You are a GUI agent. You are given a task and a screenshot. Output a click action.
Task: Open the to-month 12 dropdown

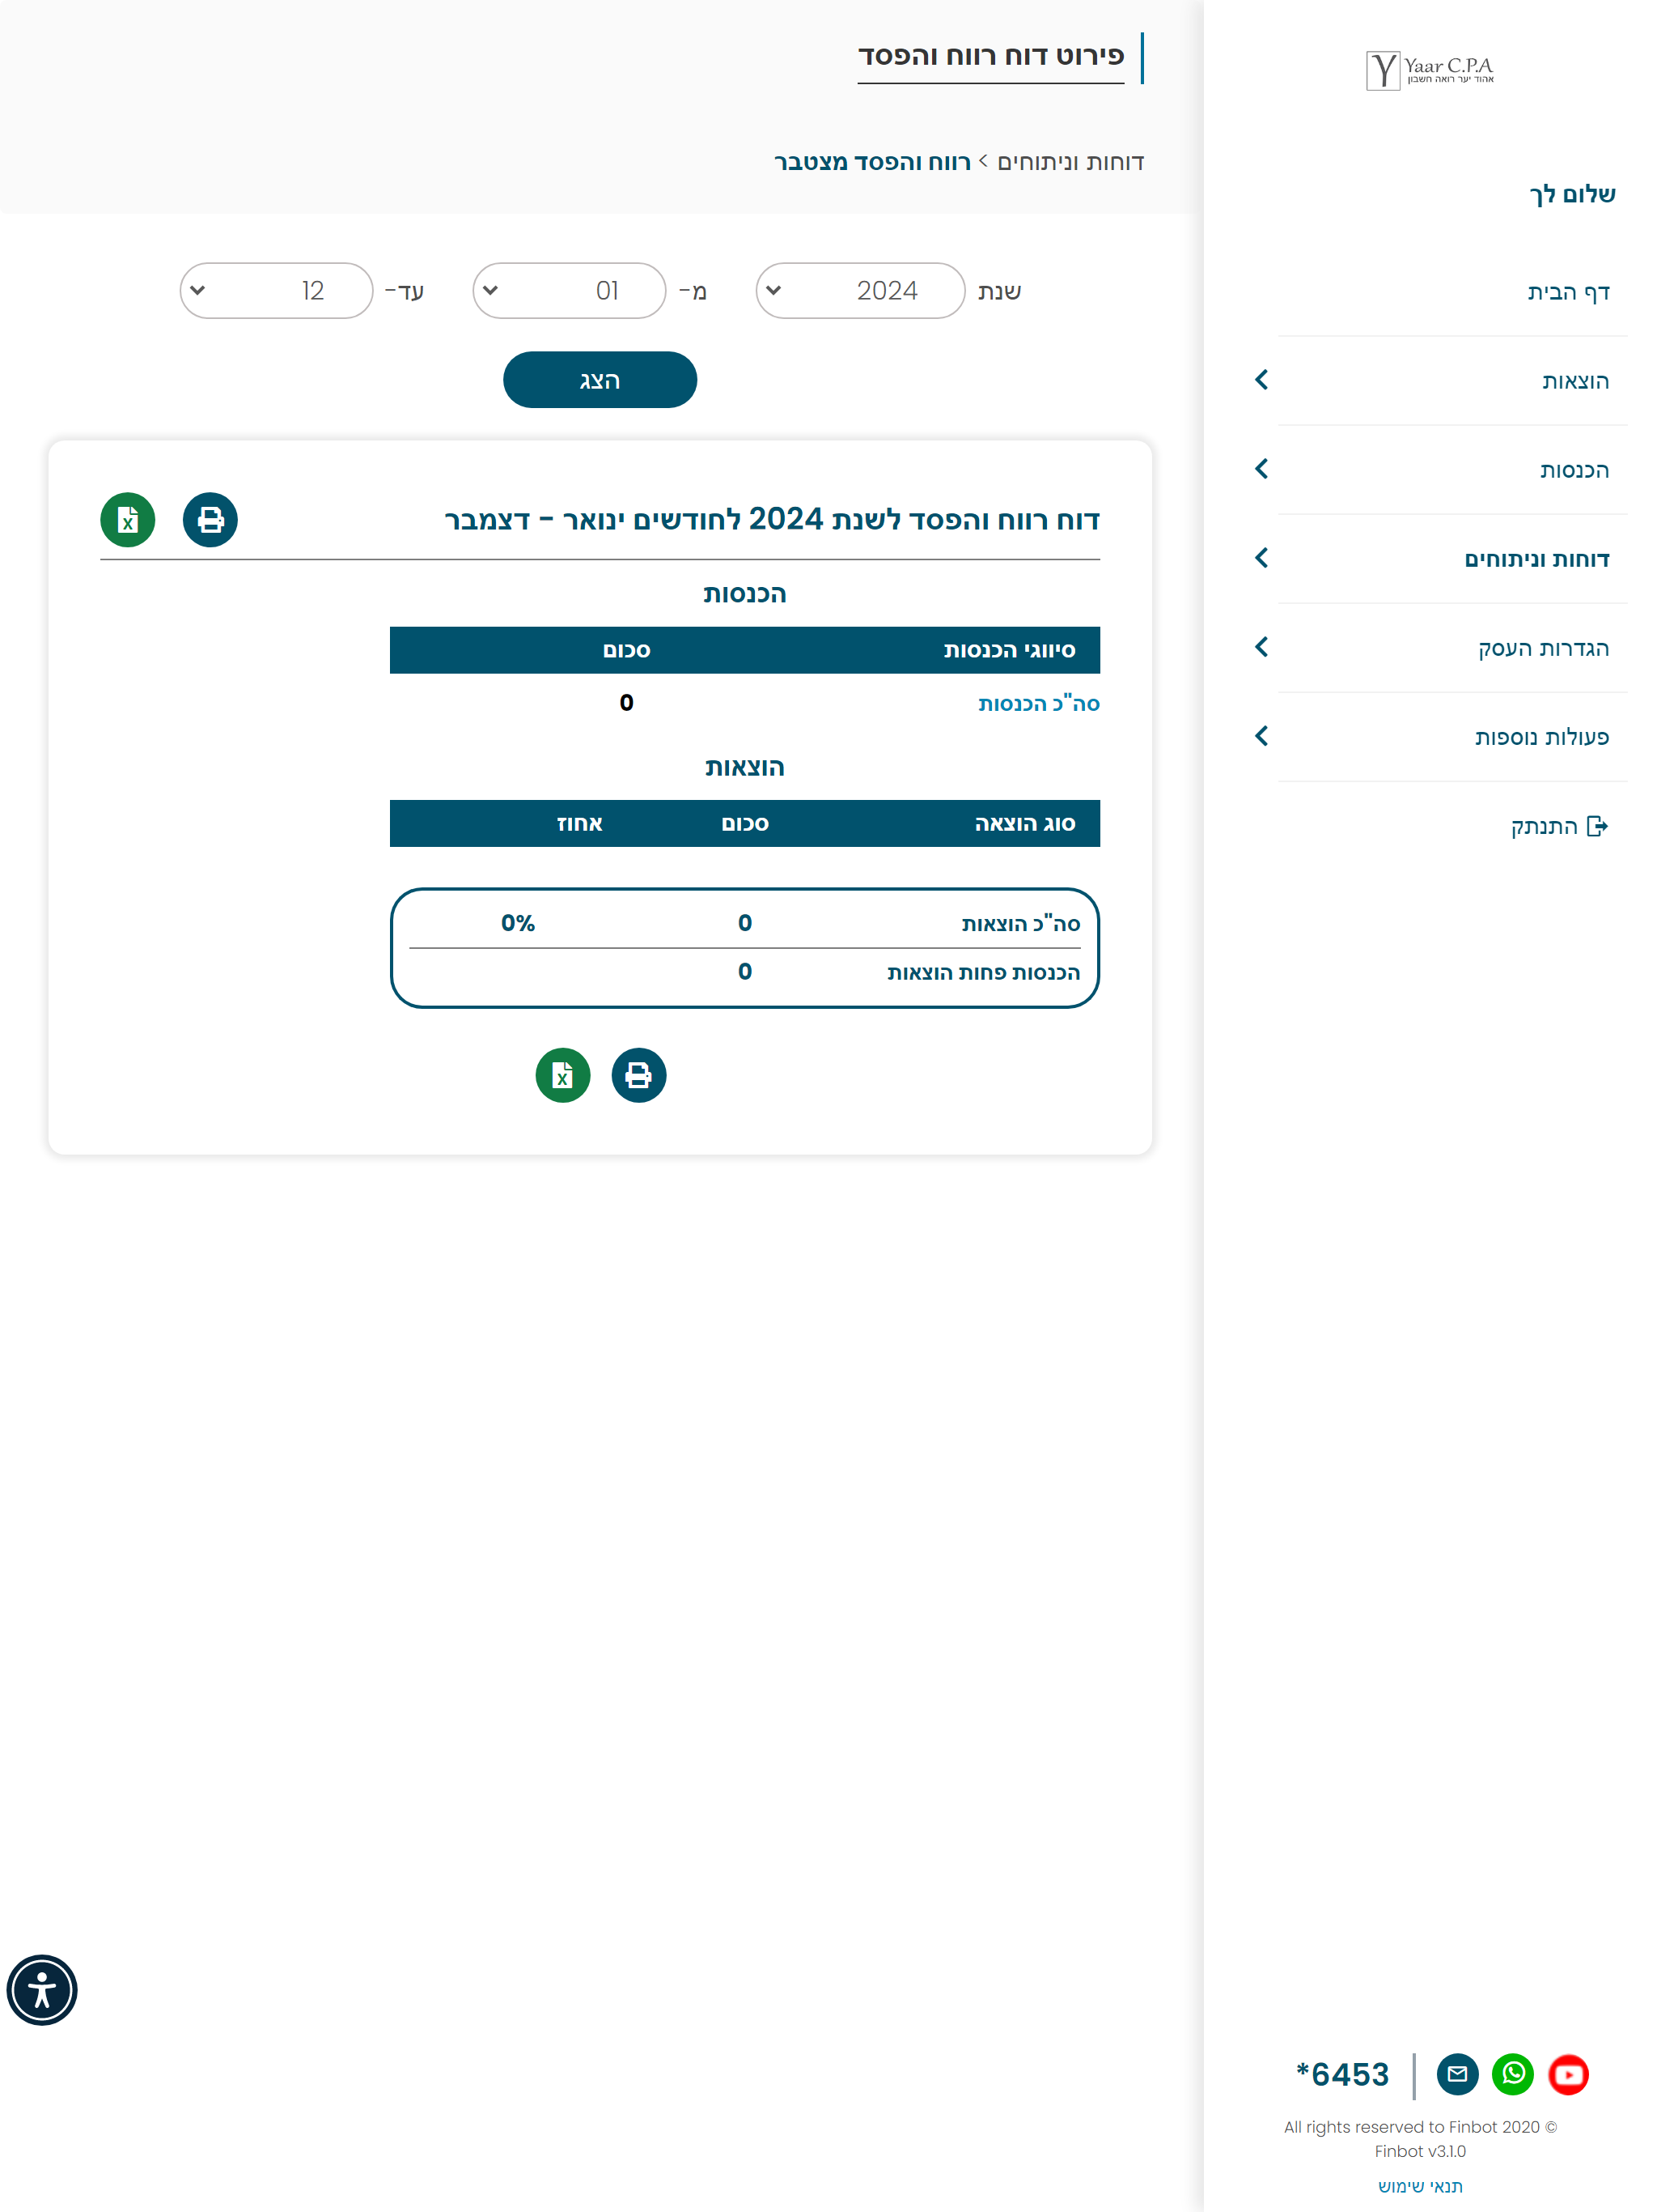click(x=277, y=291)
